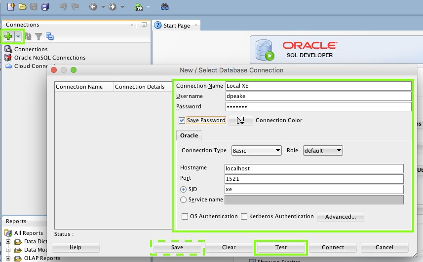This screenshot has width=423, height=262.
Task: Expand the OLAP Reports node
Action: tap(8, 258)
